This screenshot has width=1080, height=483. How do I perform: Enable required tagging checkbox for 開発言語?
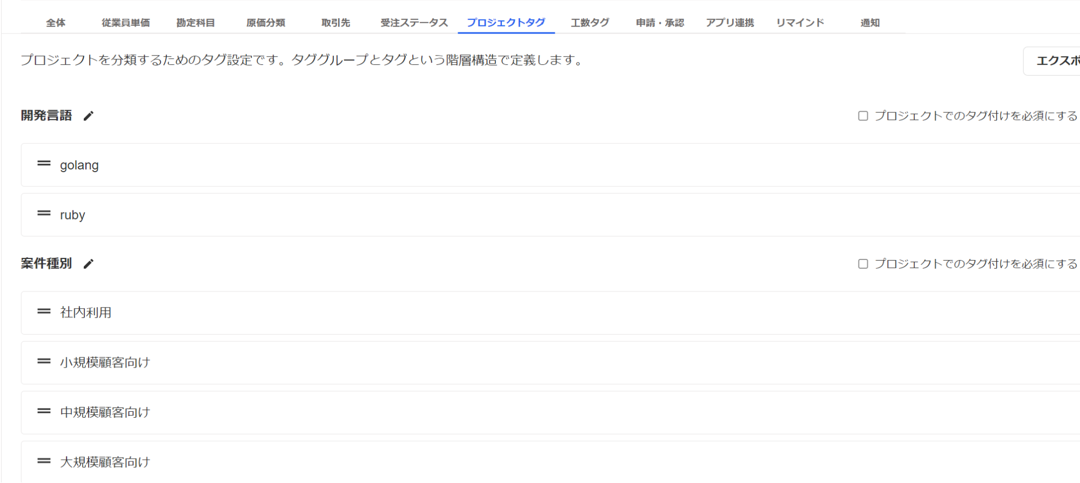click(863, 116)
